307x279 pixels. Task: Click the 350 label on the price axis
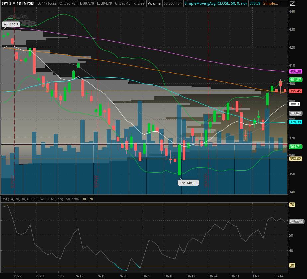click(292, 174)
